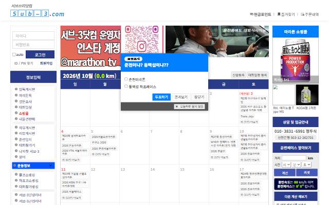Click the ID / PW 찾기 link
This screenshot has height=205, width=329.
click(24, 63)
